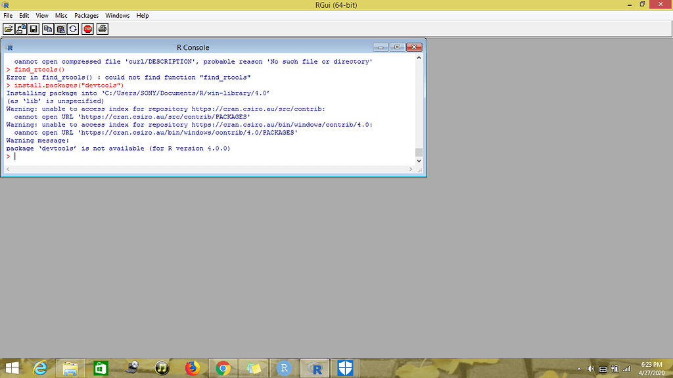Expand the Windows menu

118,15
